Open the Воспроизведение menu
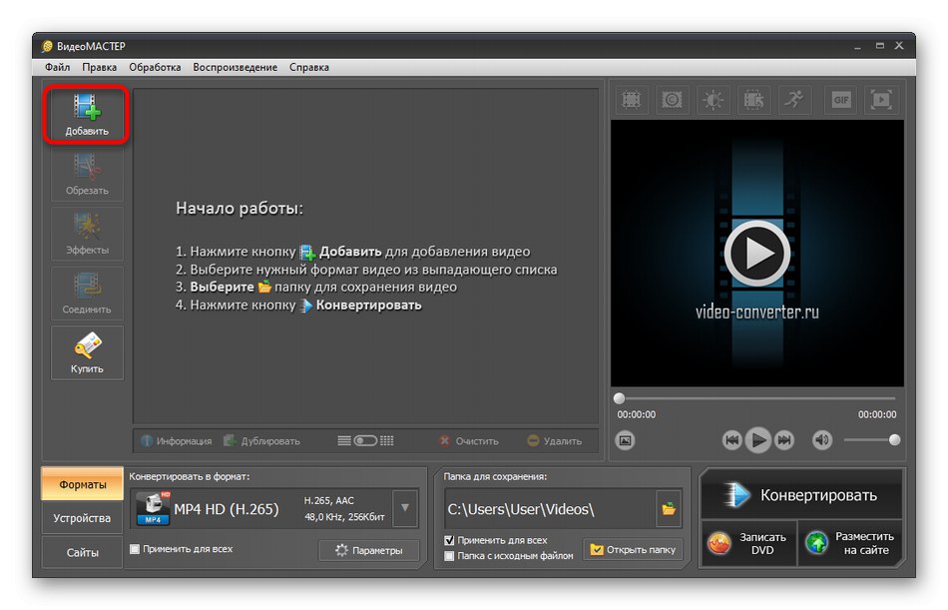 pyautogui.click(x=236, y=67)
